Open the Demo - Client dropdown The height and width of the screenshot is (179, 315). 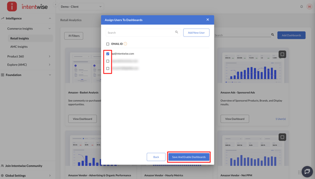pos(81,7)
